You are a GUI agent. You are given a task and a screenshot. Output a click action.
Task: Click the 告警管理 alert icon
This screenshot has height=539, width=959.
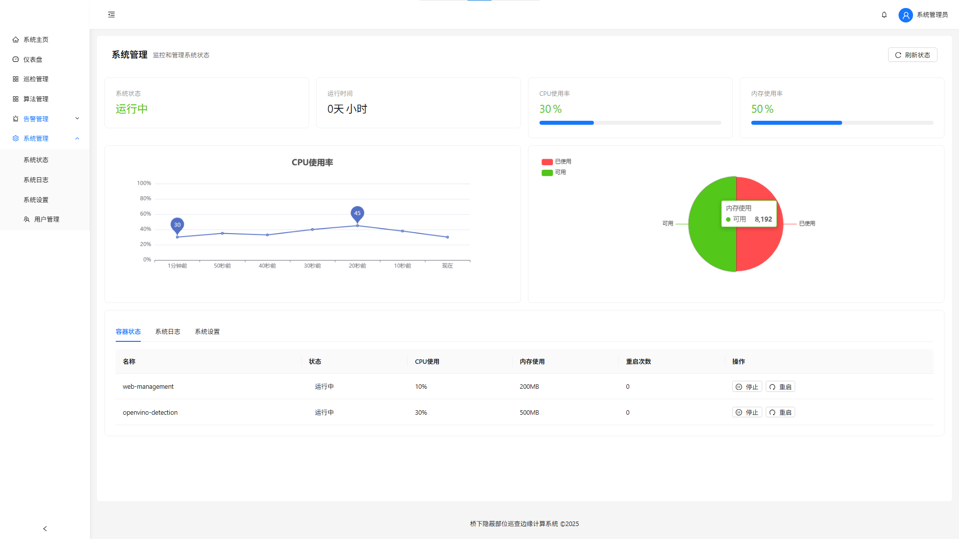(15, 119)
